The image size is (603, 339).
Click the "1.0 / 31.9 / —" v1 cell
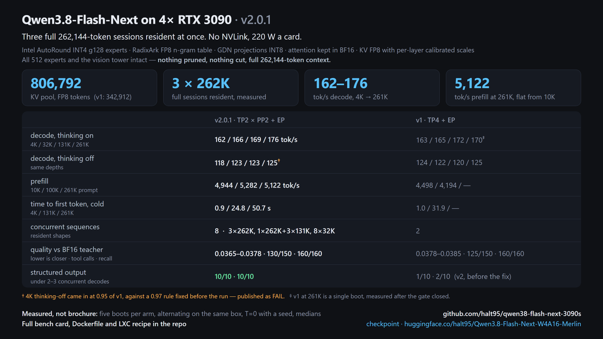point(438,208)
